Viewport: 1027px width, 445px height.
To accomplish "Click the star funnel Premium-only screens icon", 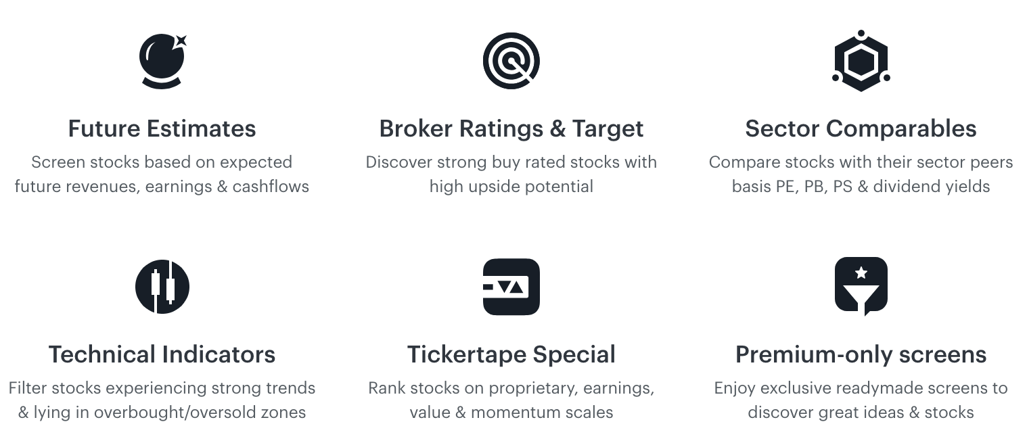I will pos(861,287).
